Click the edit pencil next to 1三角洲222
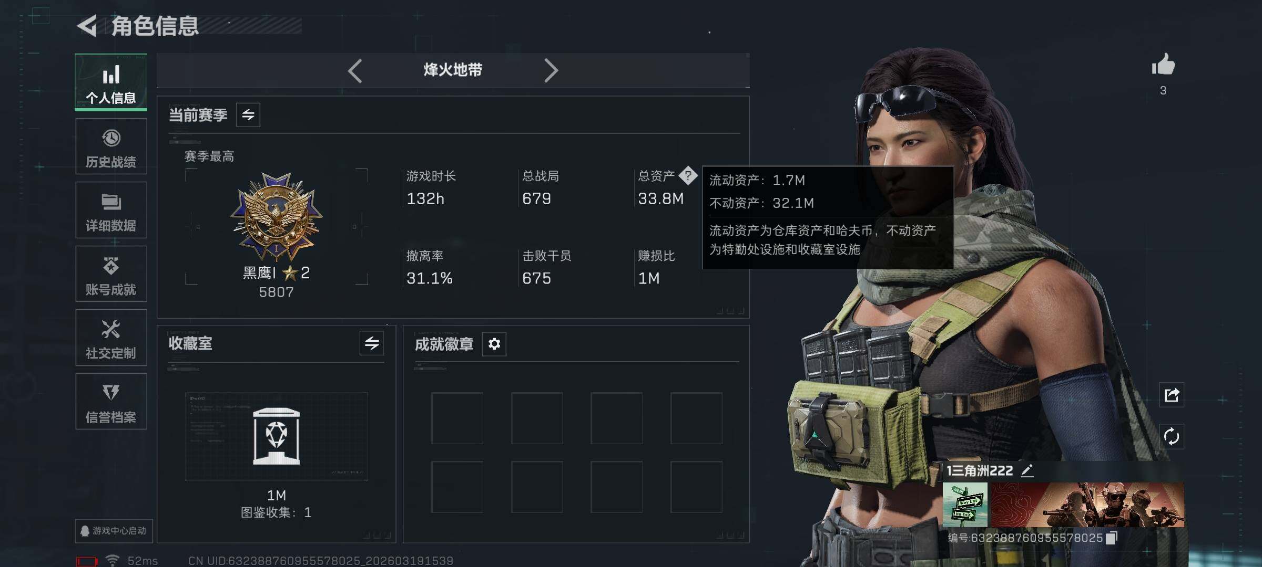 pos(1027,470)
